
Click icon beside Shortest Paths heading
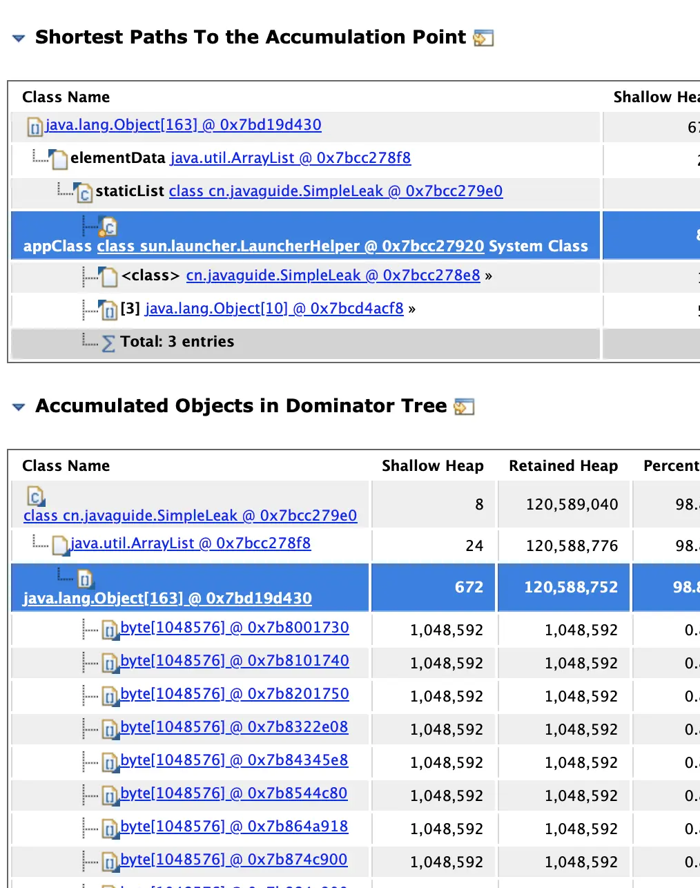tap(483, 38)
